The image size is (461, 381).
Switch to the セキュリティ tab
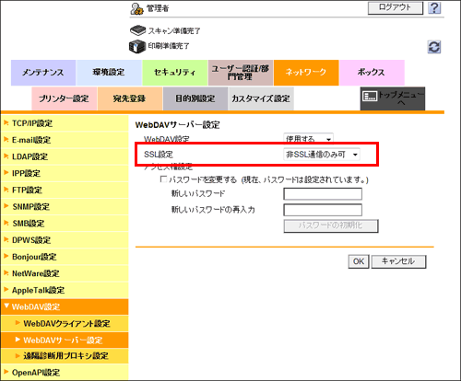pos(175,73)
